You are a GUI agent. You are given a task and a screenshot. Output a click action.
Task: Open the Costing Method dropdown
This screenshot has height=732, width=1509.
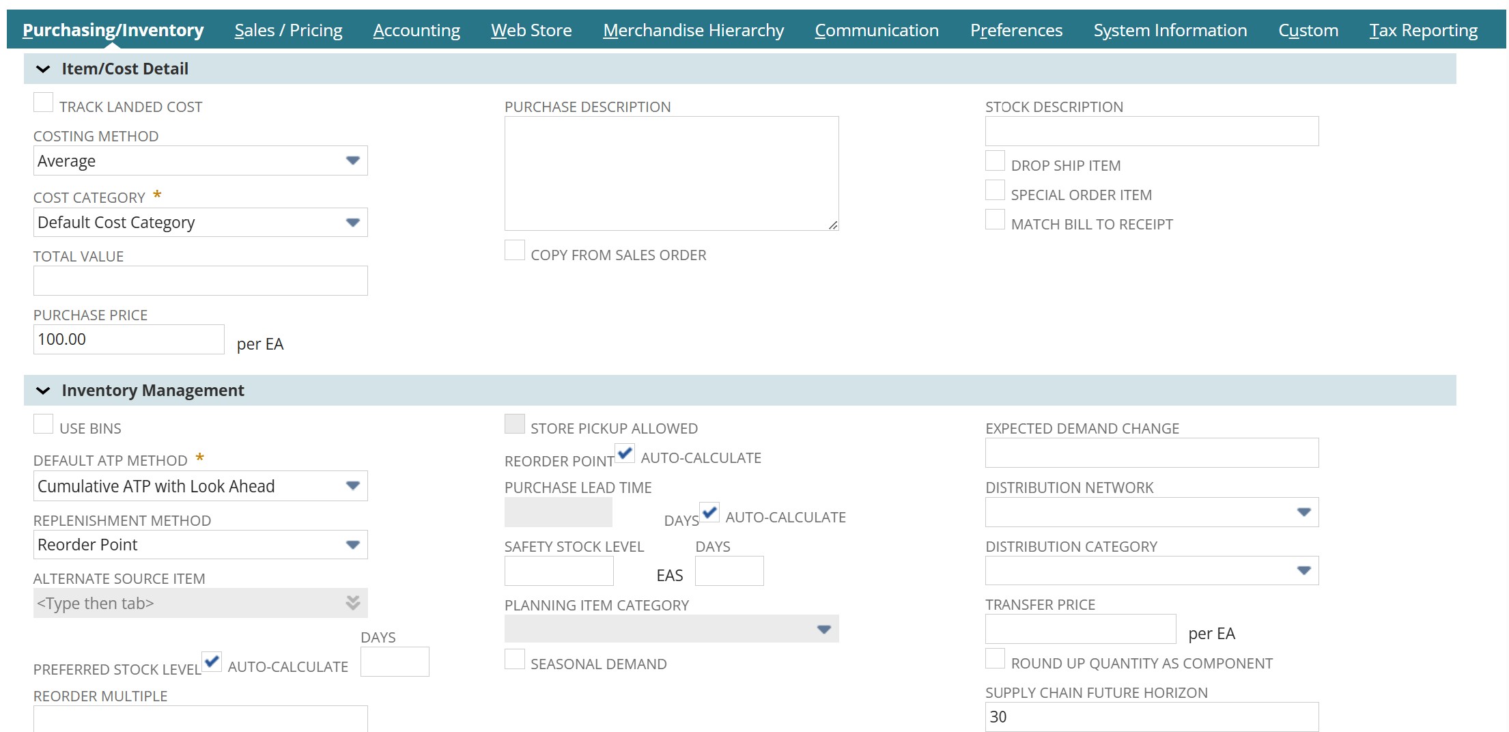(x=352, y=161)
